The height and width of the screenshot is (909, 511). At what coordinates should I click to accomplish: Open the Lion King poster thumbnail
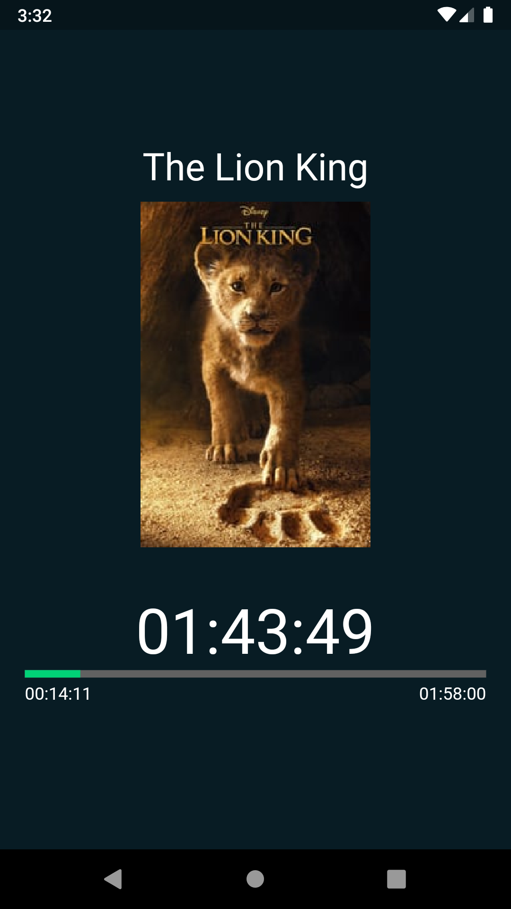[255, 374]
